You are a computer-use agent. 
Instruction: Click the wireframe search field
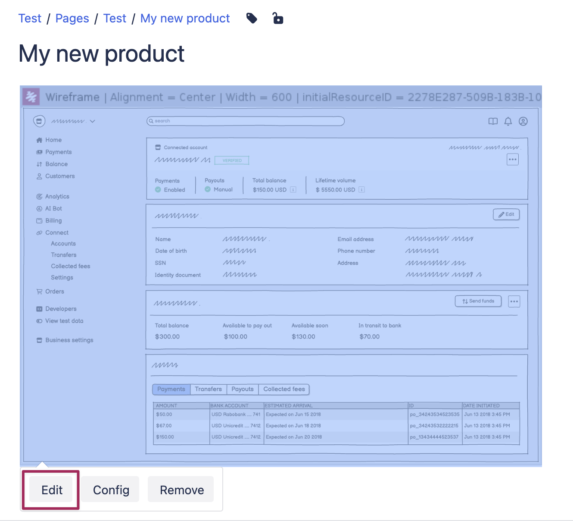[246, 121]
